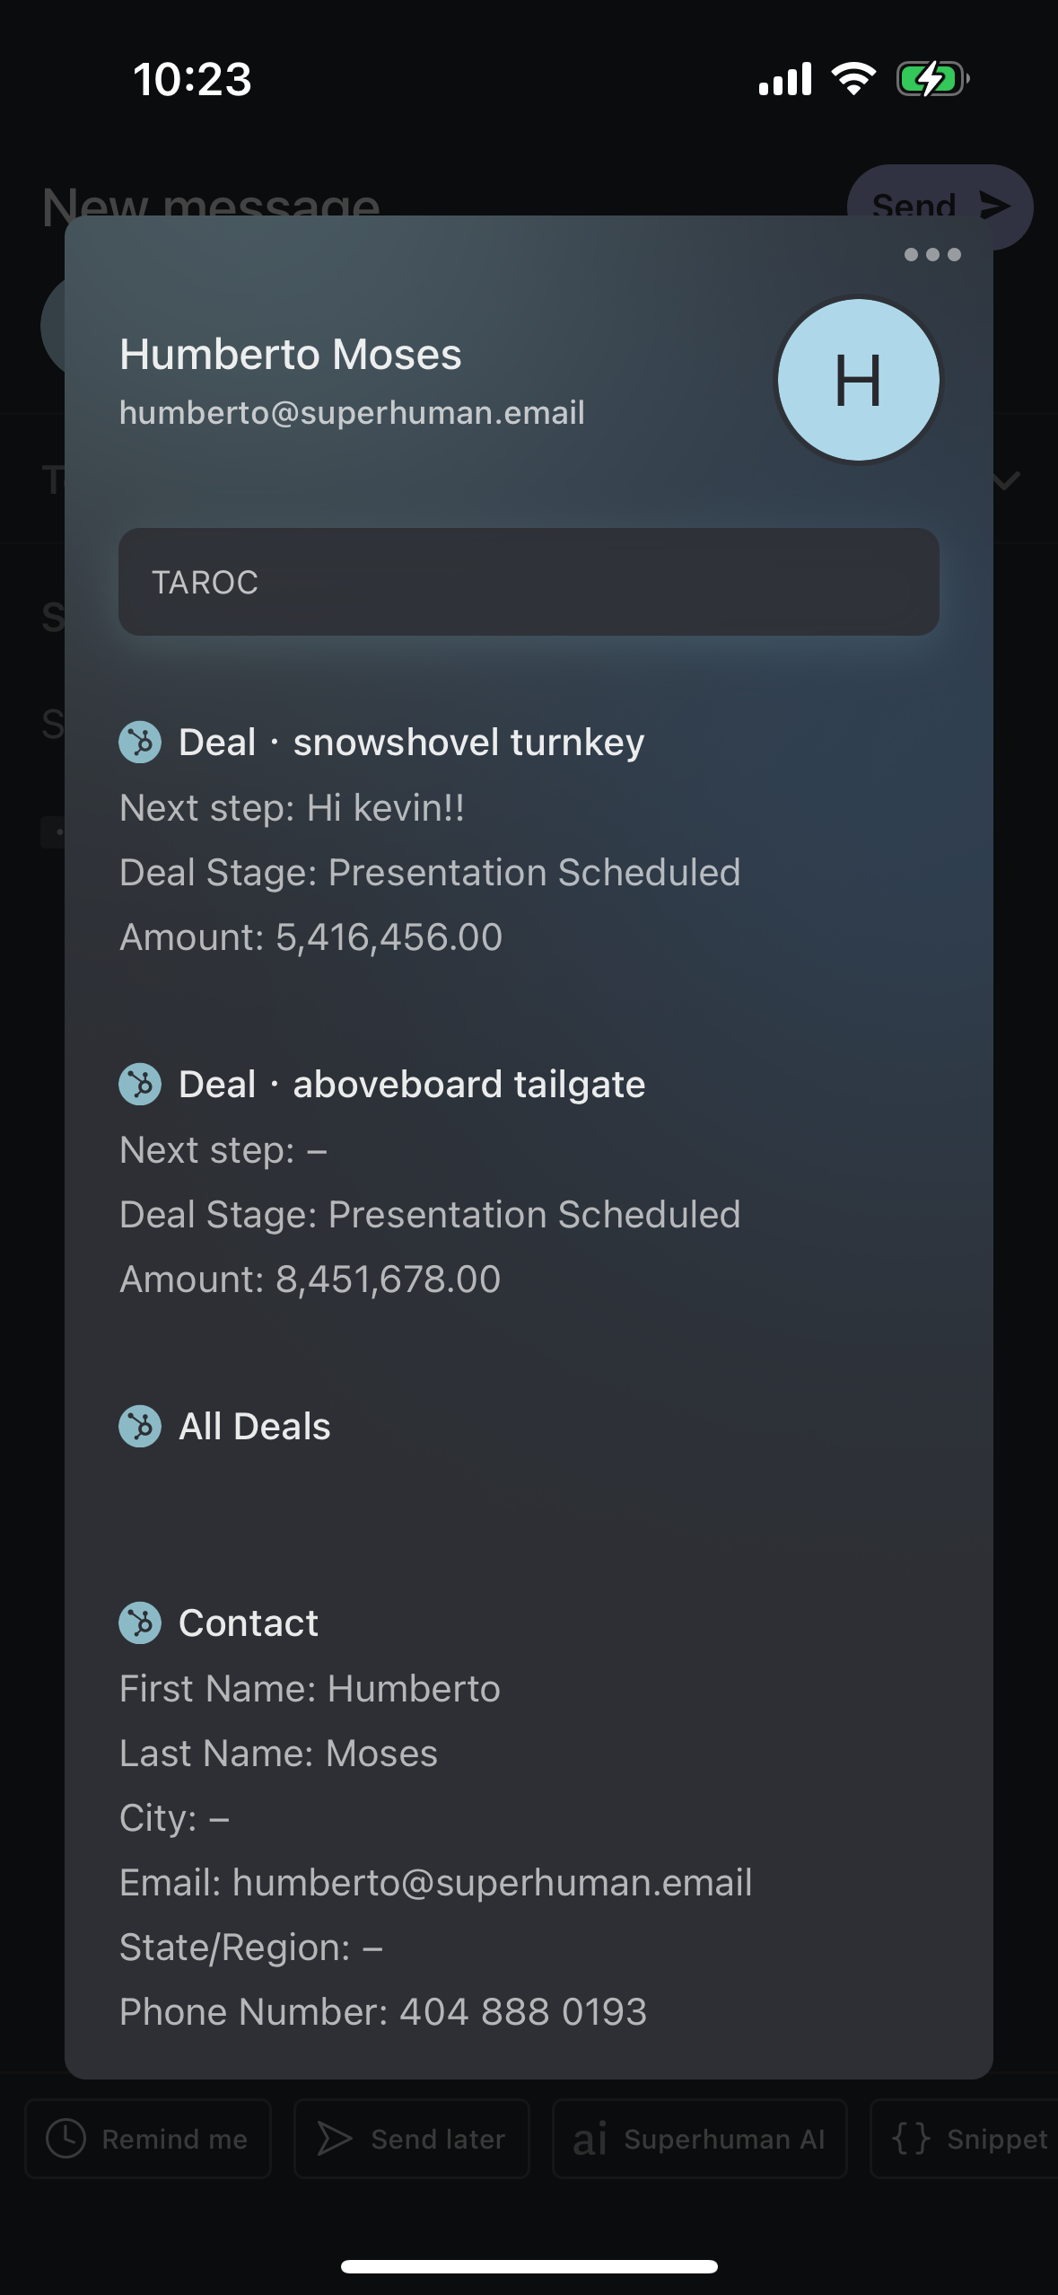Click HubSpot icon beside aboveboard tailgate deal

pos(140,1085)
